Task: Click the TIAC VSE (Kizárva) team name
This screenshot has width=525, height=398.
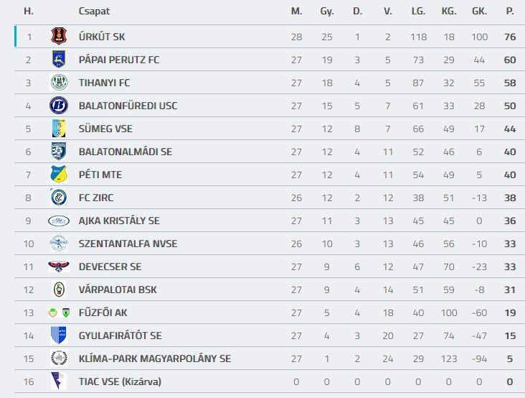Action: (x=120, y=381)
